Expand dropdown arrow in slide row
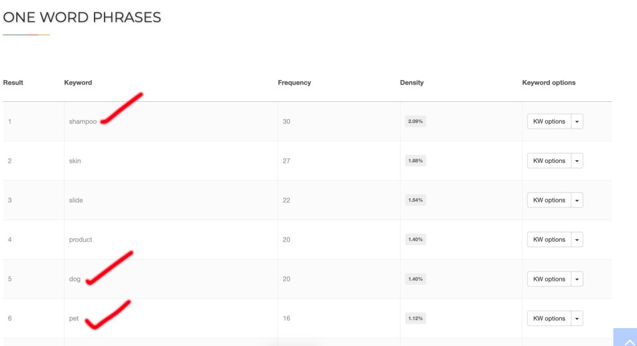The image size is (637, 346). [577, 200]
